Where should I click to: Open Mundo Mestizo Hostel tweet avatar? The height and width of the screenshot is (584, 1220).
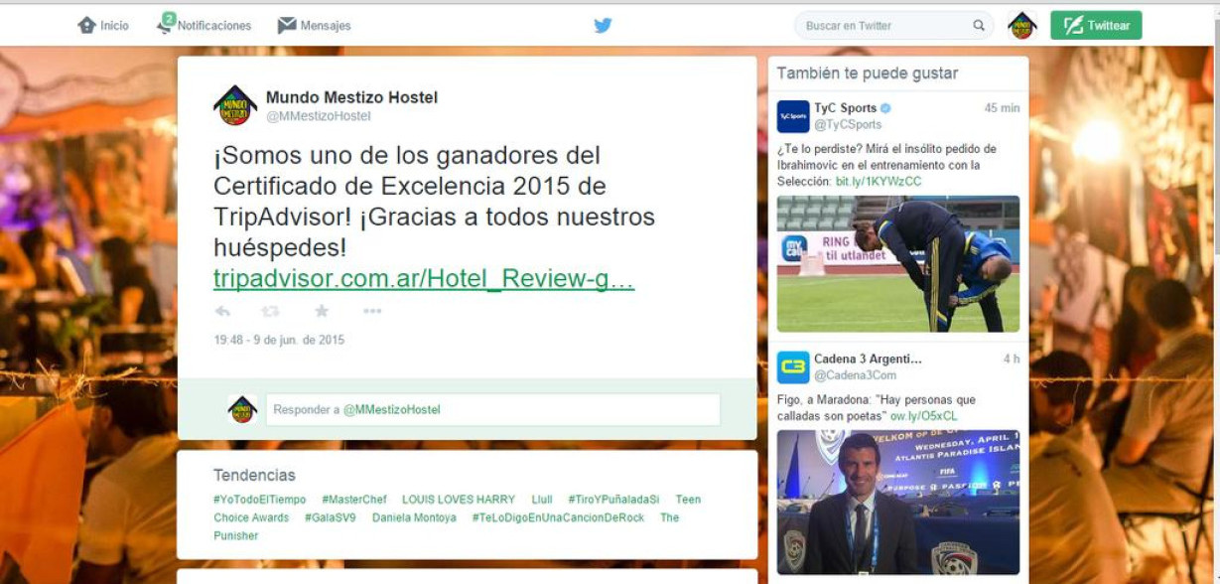[x=235, y=105]
